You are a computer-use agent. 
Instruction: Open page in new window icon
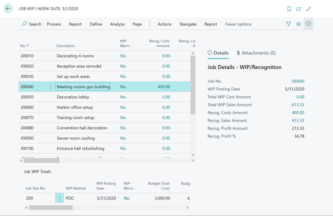(299, 9)
